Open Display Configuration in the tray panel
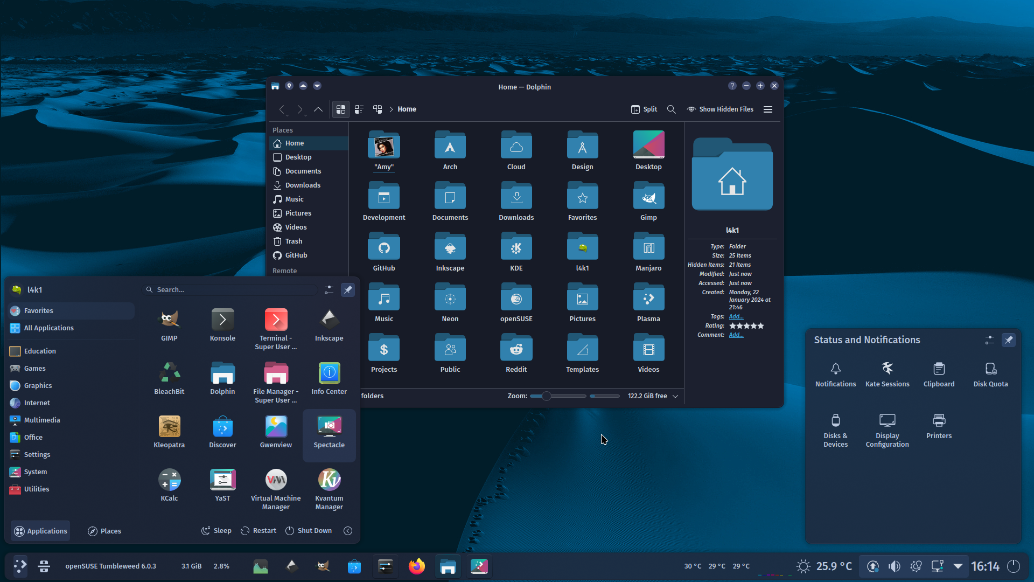 click(887, 431)
